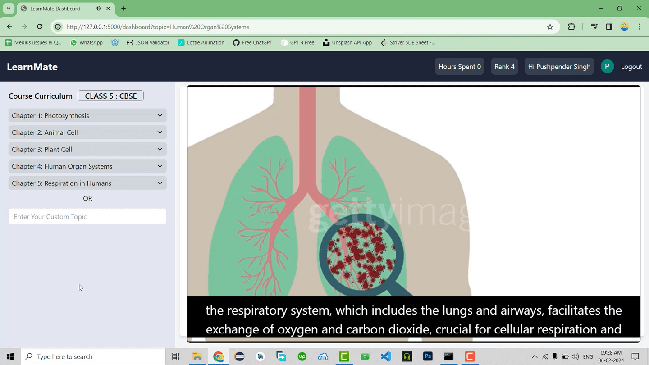
Task: Click the address bar URL
Action: tap(158, 27)
